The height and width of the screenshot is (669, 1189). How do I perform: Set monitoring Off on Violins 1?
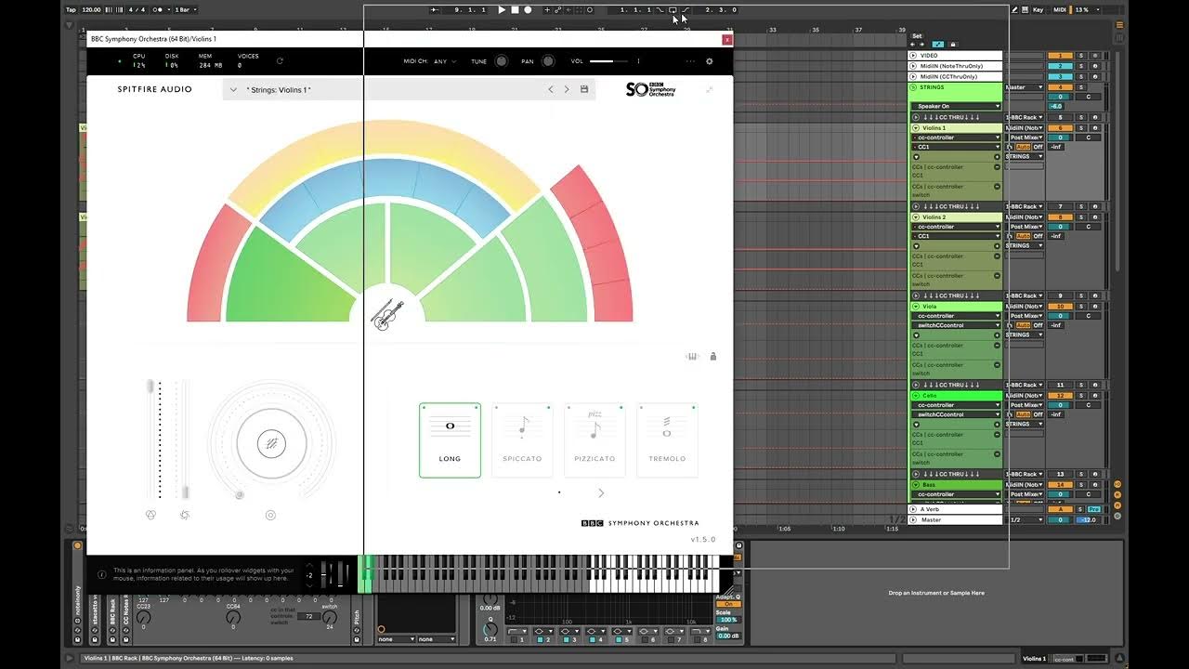coord(1038,147)
